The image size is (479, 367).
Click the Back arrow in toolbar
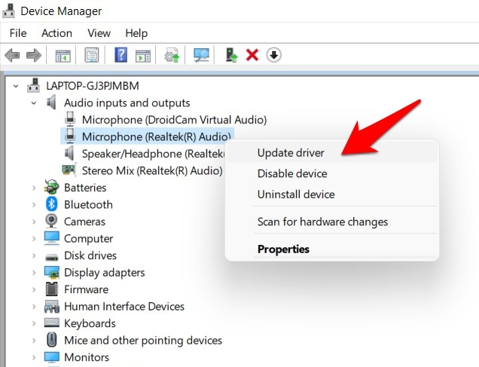click(12, 55)
